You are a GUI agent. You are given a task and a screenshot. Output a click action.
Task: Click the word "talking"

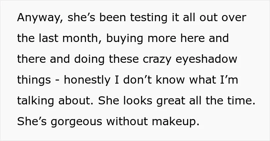coord(35,101)
